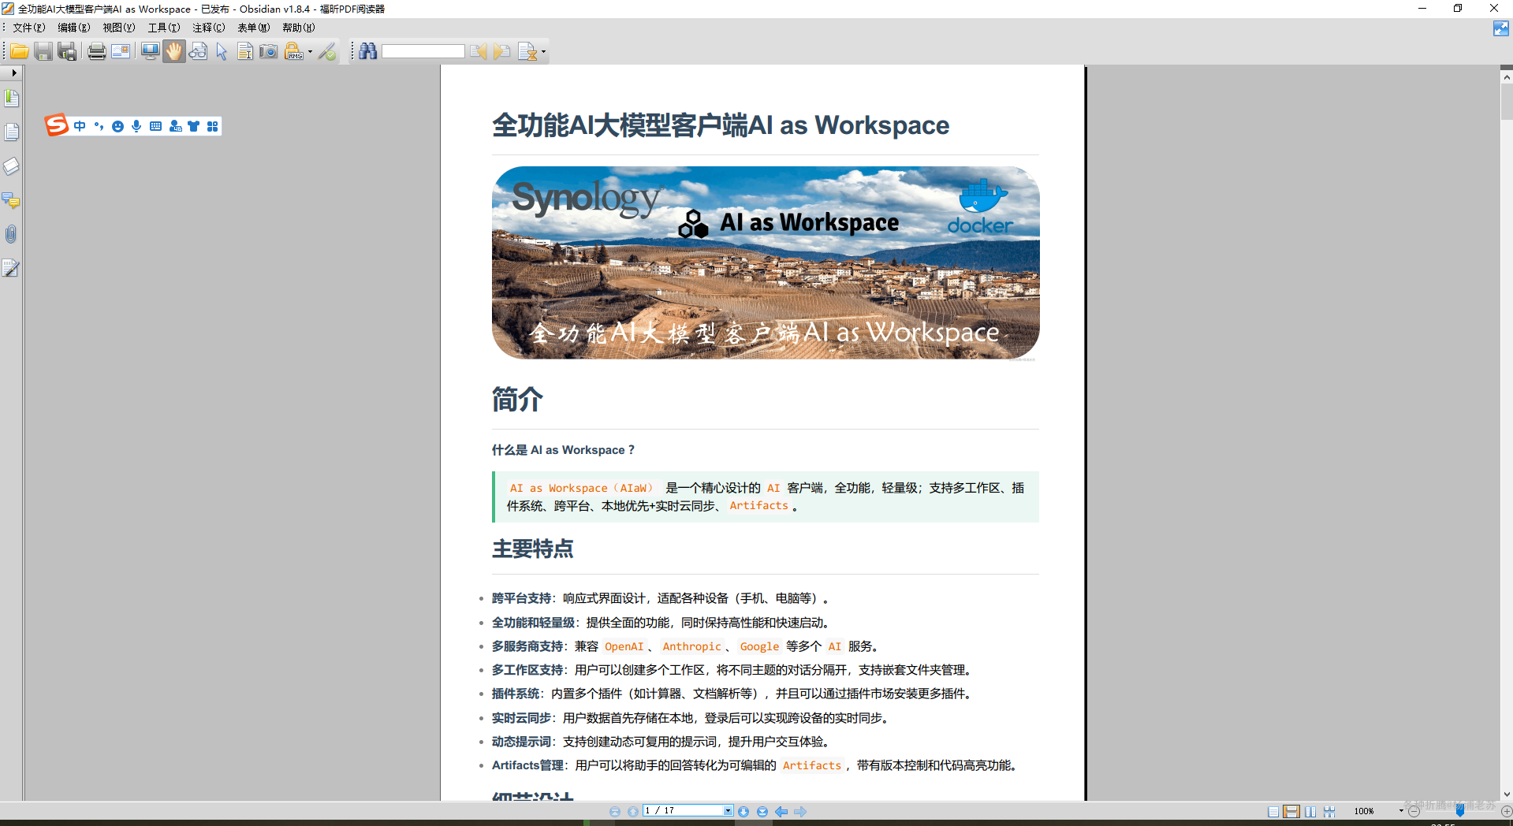Open the Sogou soft keyboard icon

(x=155, y=126)
